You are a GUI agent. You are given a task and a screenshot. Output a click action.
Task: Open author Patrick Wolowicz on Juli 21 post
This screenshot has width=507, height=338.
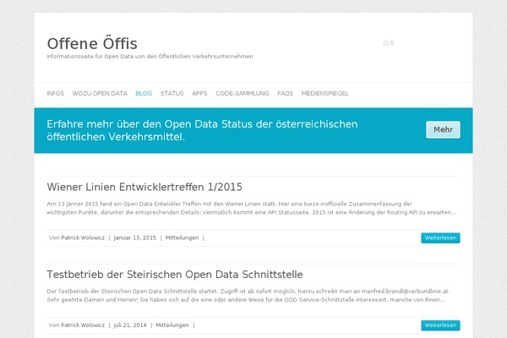tap(83, 325)
